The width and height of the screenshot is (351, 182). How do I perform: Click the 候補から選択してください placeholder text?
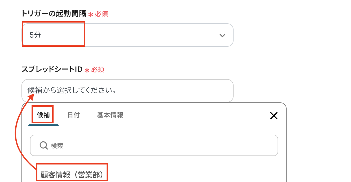point(72,91)
